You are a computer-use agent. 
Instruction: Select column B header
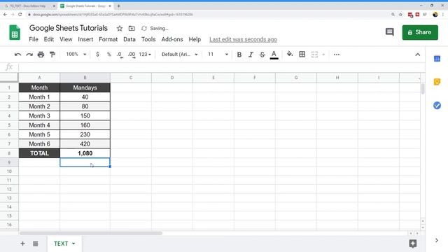[85, 78]
